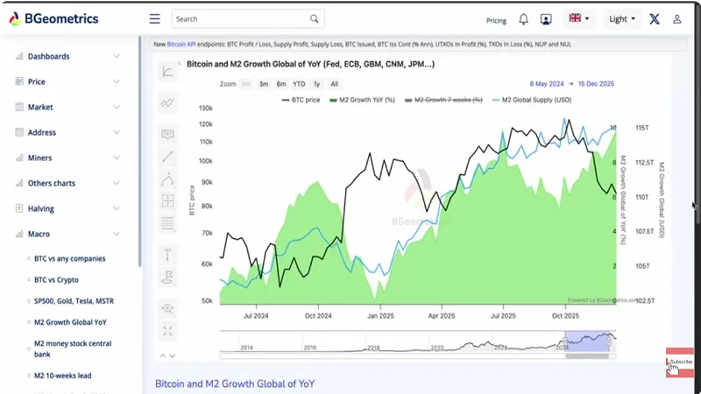This screenshot has width=701, height=394.
Task: Expand the Miners sidebar section
Action: [68, 158]
